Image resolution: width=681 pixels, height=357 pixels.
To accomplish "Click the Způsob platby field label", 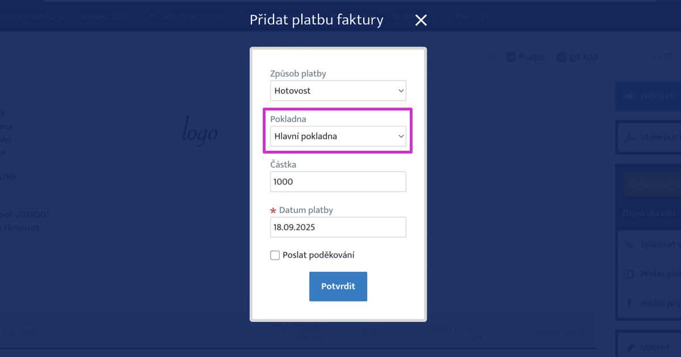I will 298,74.
